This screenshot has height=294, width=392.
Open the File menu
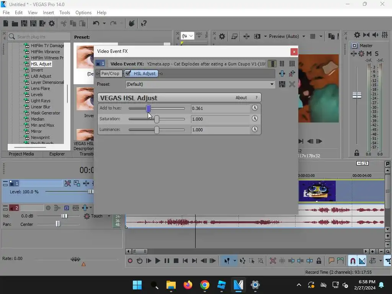[6, 13]
